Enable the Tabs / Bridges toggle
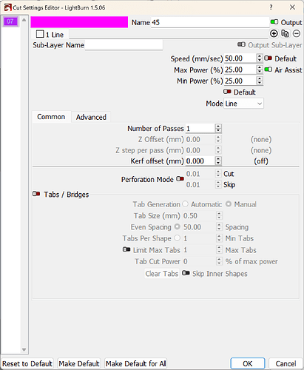The width and height of the screenshot is (304, 370). (36, 194)
